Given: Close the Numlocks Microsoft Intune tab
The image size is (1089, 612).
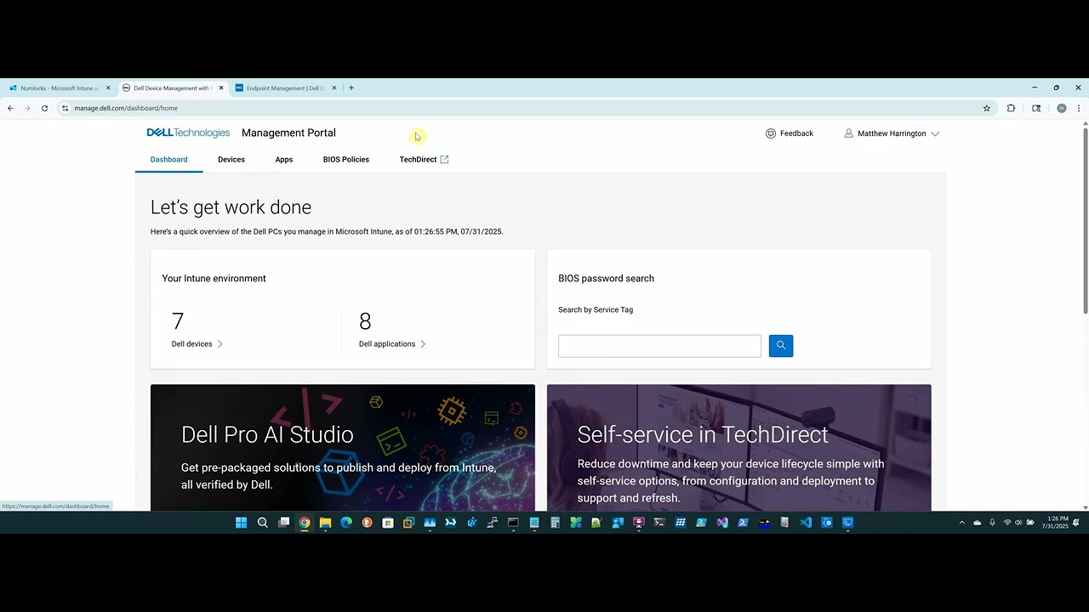Looking at the screenshot, I should coord(108,88).
